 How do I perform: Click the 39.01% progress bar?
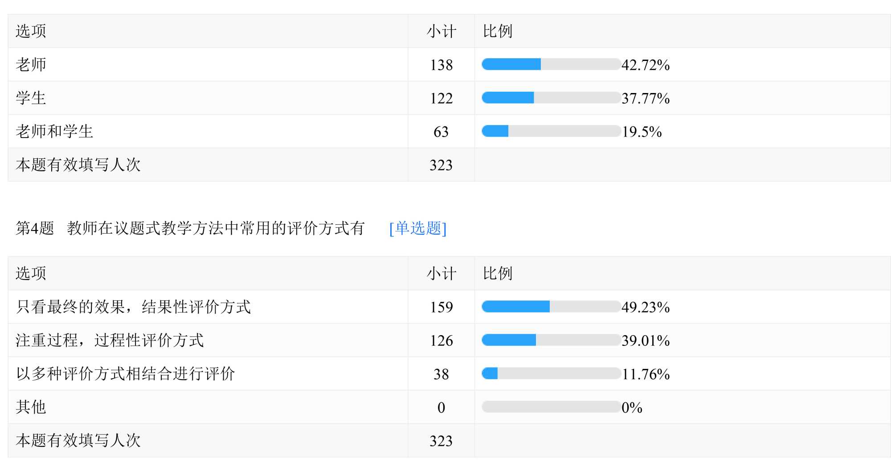pyautogui.click(x=551, y=340)
